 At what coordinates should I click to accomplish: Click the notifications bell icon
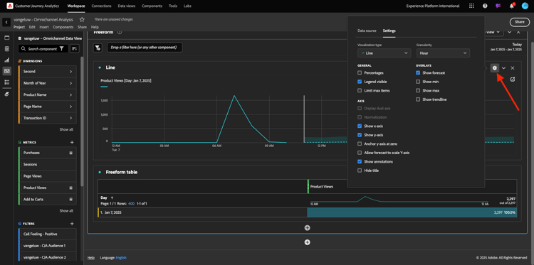click(511, 6)
